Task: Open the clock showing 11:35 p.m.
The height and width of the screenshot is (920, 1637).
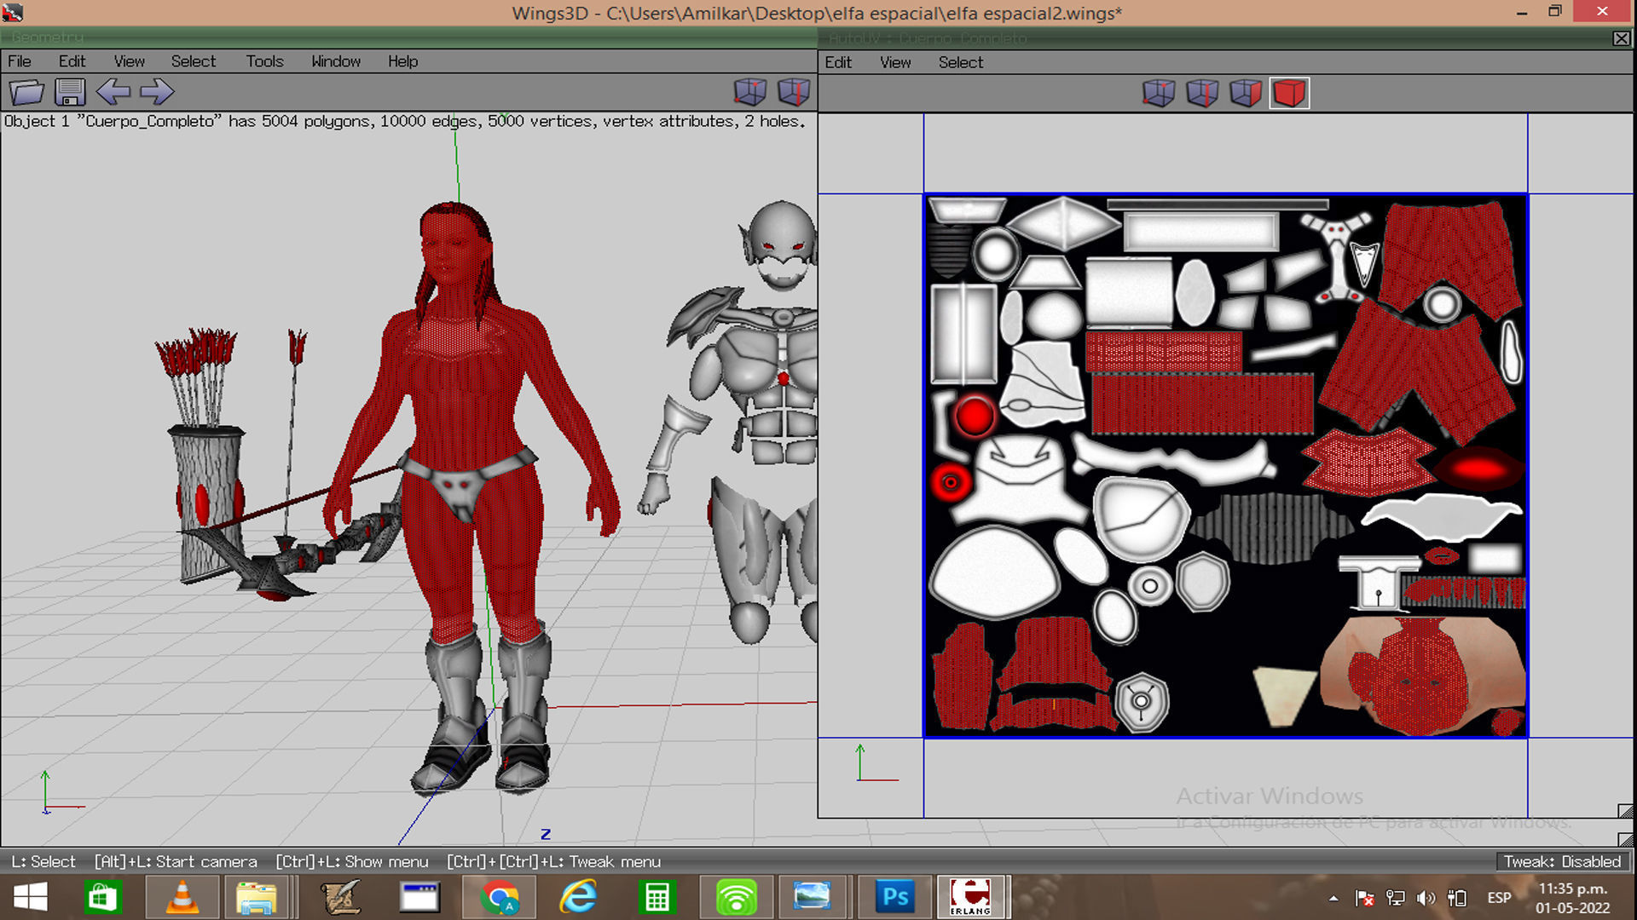Action: coord(1573,898)
